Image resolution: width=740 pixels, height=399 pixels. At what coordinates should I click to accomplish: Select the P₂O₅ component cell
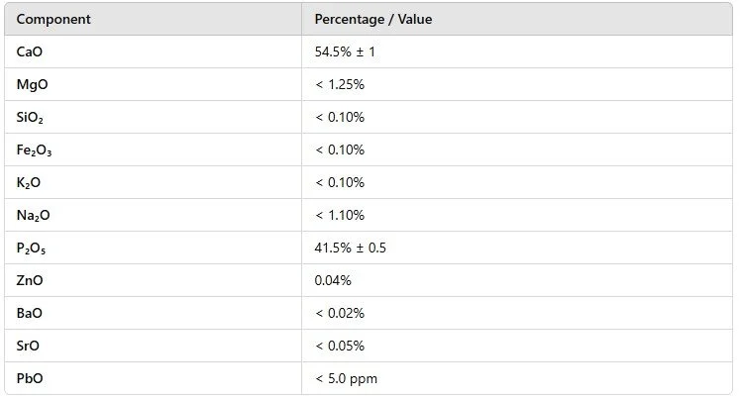pos(32,249)
